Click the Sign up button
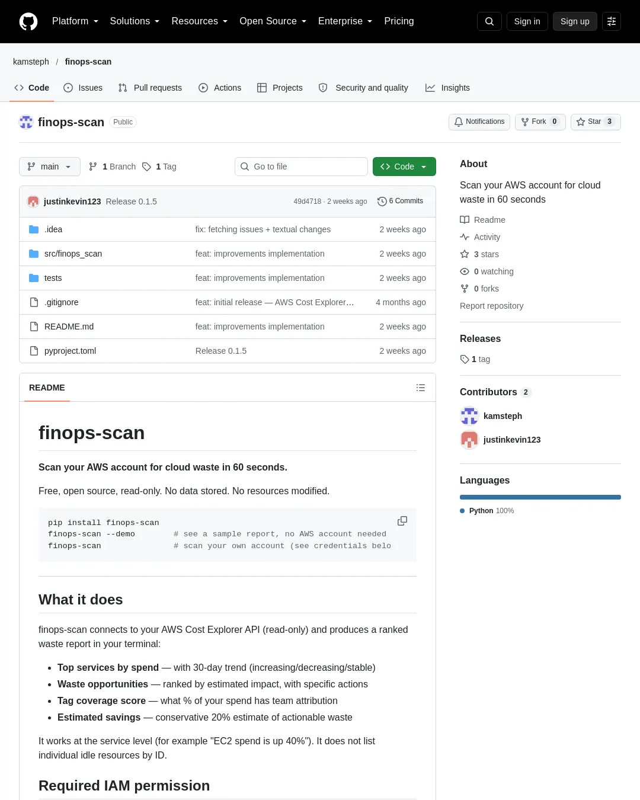This screenshot has height=800, width=640. coord(575,21)
